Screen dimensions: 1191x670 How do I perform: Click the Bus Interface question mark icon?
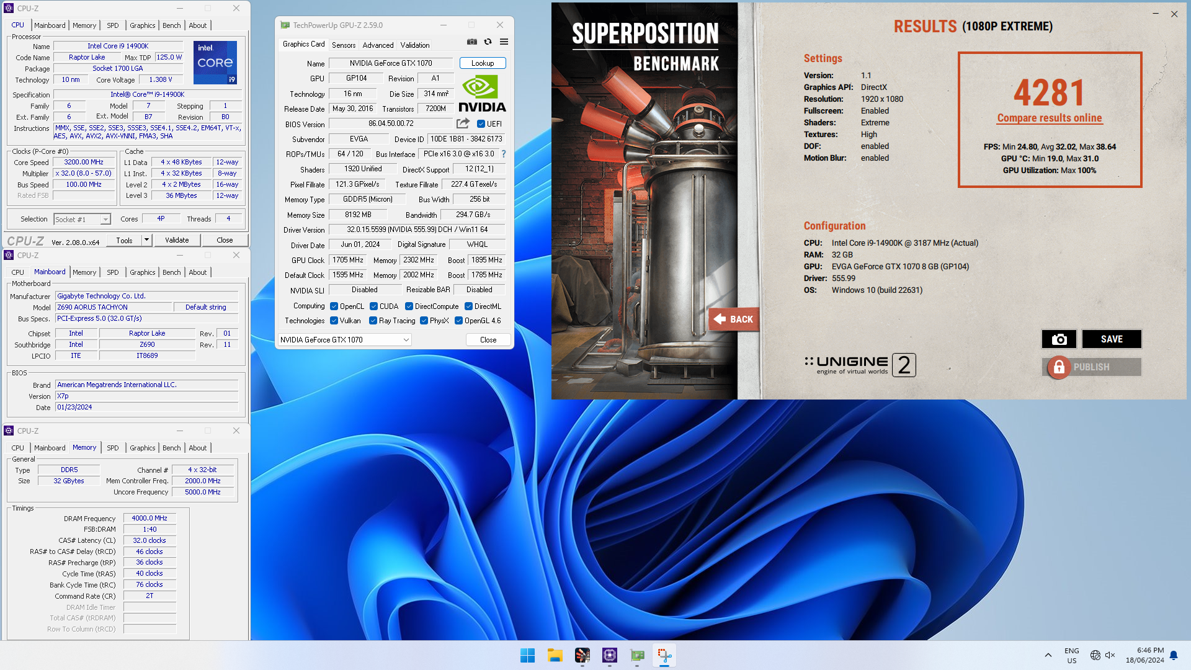coord(504,154)
